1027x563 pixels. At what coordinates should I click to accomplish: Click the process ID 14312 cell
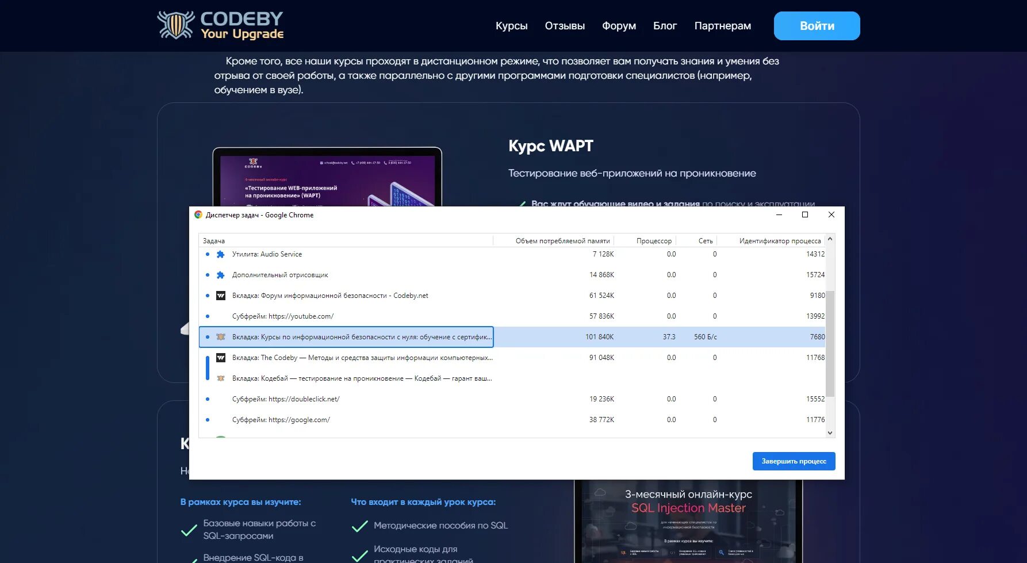click(815, 254)
